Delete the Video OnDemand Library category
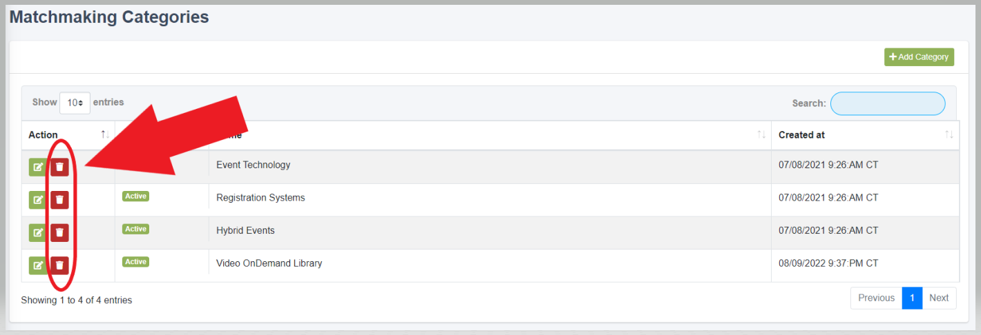 [x=59, y=265]
